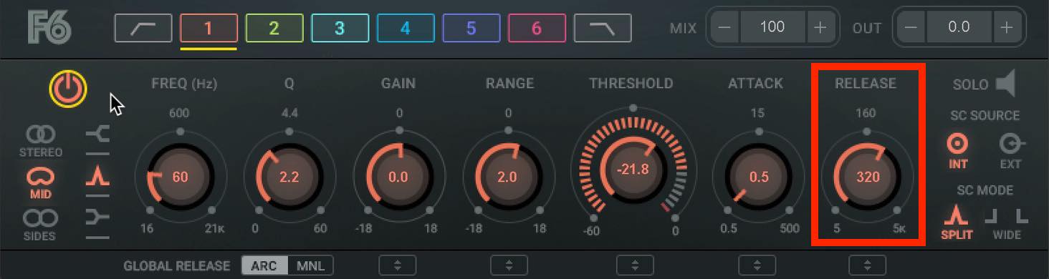Click the FREQ (Hz) label
The height and width of the screenshot is (279, 1049).
(x=184, y=84)
